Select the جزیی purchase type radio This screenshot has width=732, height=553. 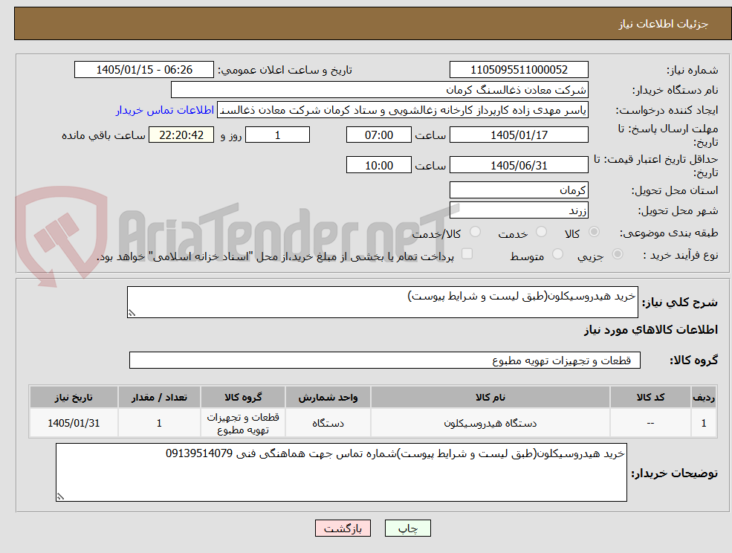(x=617, y=254)
